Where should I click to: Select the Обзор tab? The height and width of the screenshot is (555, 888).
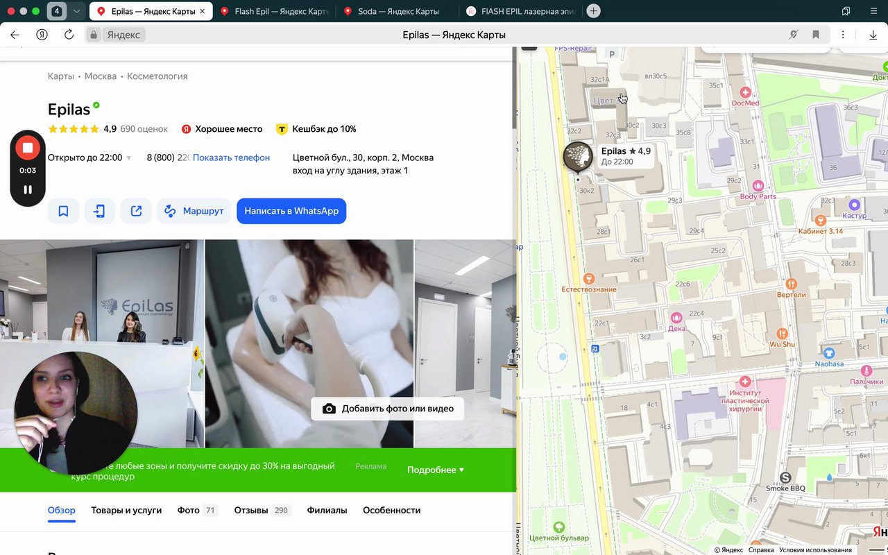coord(61,510)
